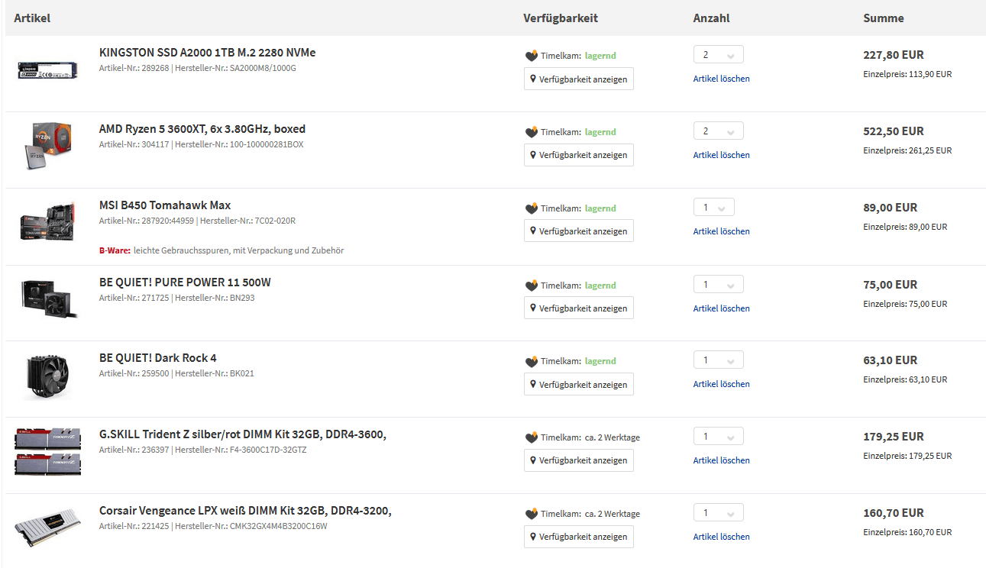Show availability for Dark Rock 4
The image size is (986, 568).
tap(579, 384)
